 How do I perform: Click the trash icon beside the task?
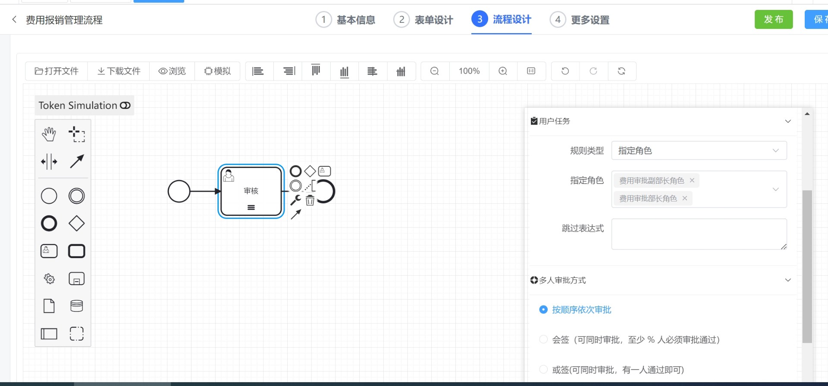point(310,200)
